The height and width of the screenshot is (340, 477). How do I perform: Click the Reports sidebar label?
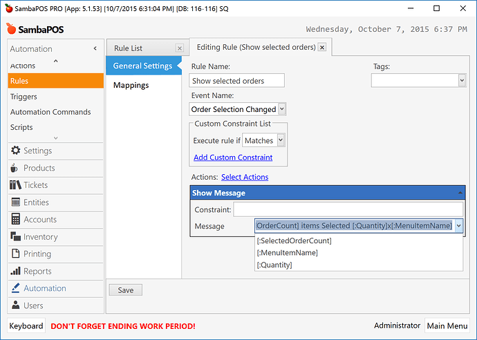tap(37, 272)
